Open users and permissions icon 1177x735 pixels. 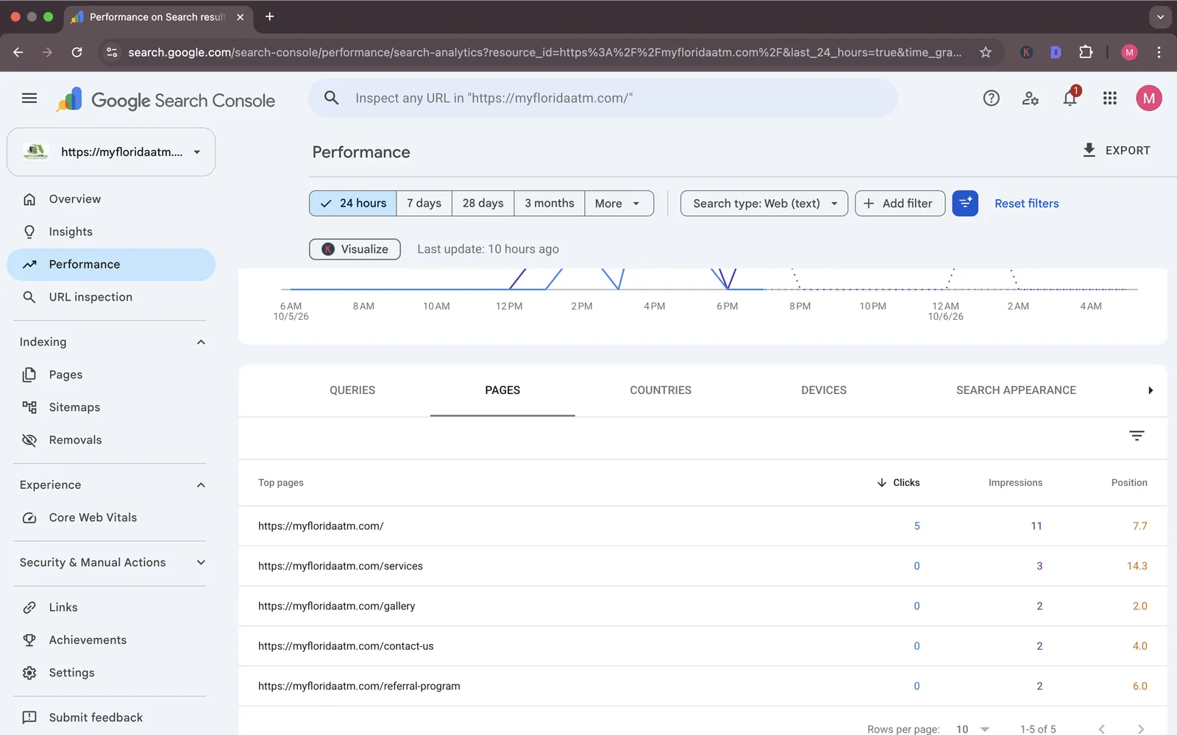point(1031,98)
